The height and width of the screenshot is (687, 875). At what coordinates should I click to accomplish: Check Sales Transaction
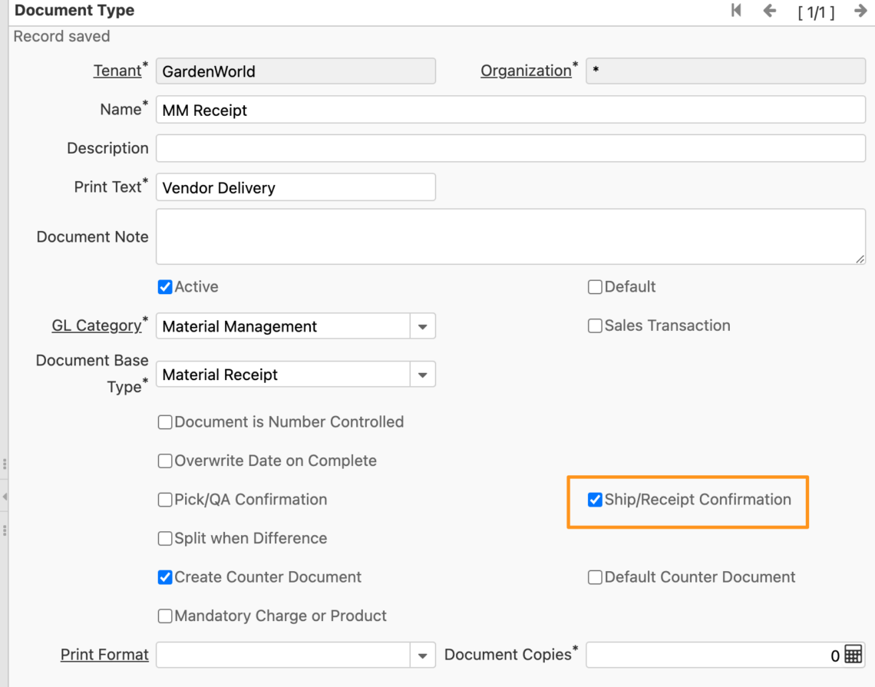pos(595,325)
